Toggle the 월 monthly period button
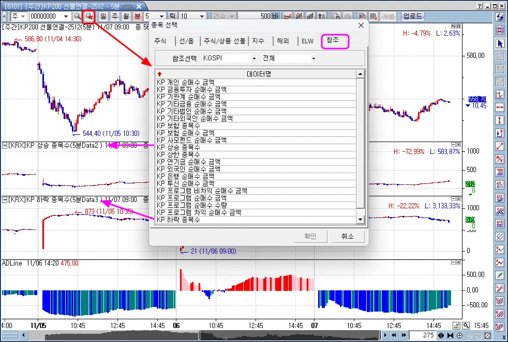Image resolution: width=508 pixels, height=342 pixels. [126, 16]
